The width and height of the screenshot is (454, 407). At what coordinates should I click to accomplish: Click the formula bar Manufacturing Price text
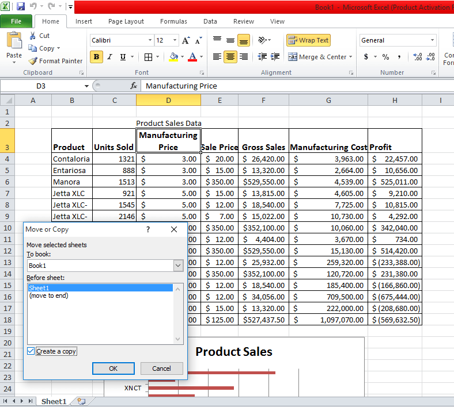pos(181,86)
